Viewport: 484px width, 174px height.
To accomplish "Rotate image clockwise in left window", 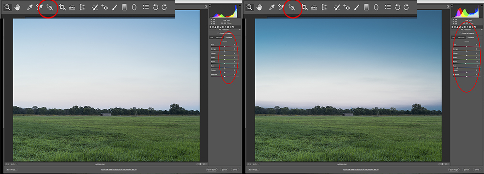I will tap(165, 7).
